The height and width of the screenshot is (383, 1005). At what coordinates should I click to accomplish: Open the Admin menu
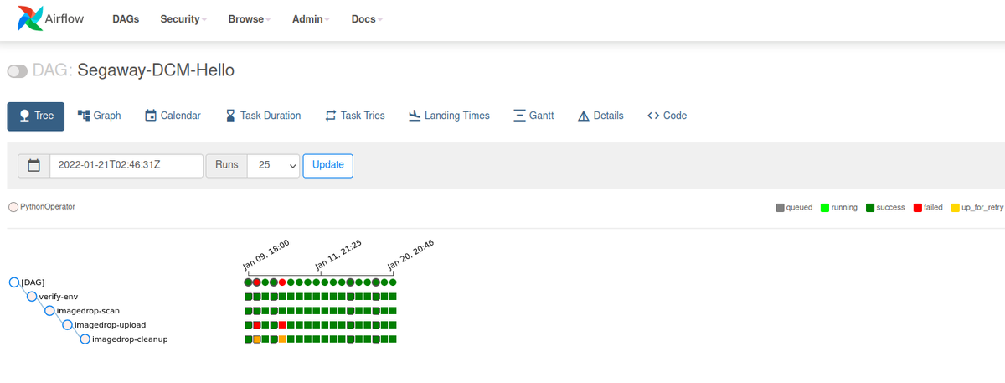click(311, 19)
